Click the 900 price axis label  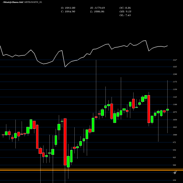point(175,165)
